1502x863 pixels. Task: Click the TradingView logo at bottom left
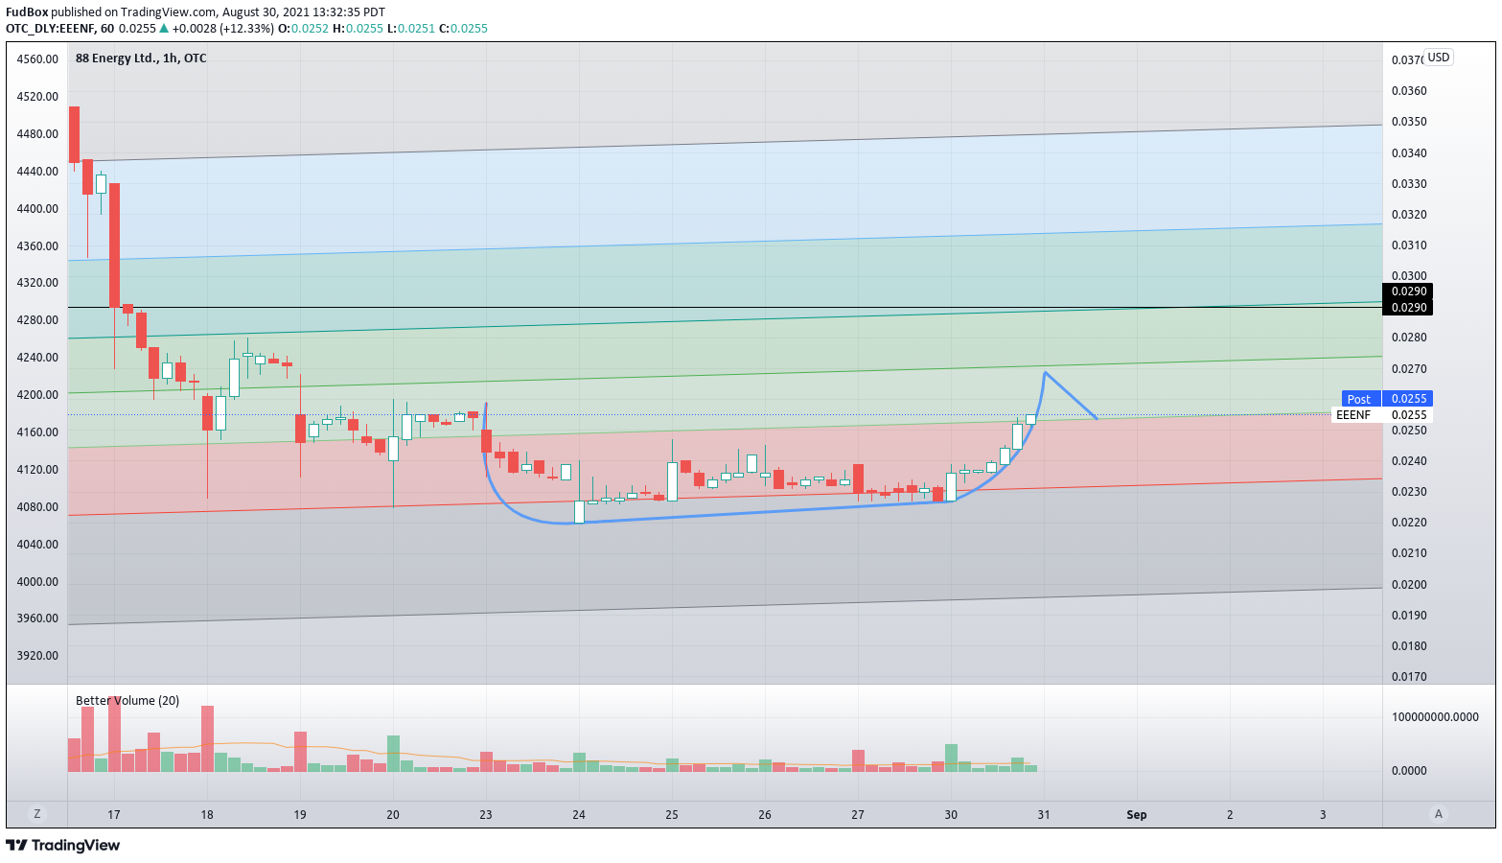pos(63,845)
